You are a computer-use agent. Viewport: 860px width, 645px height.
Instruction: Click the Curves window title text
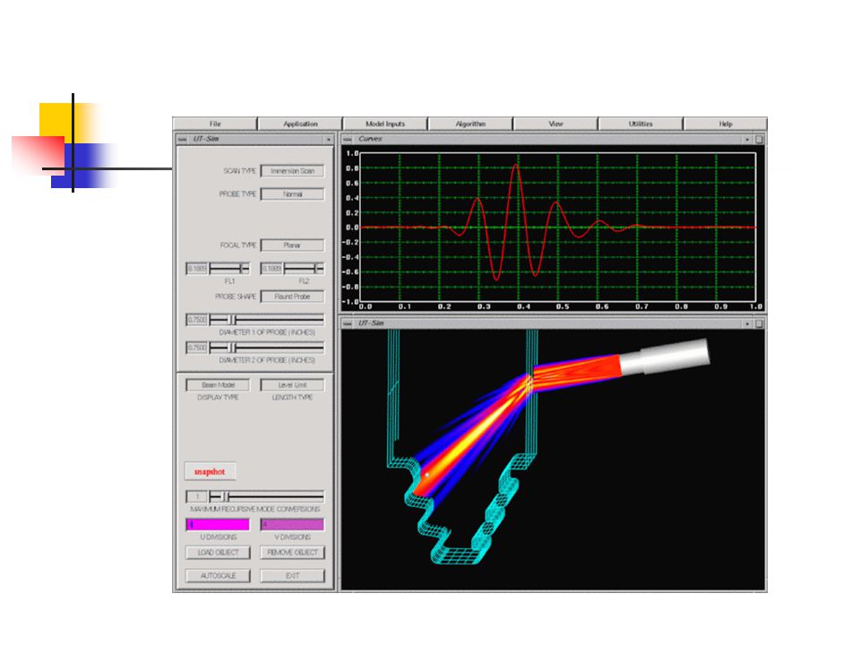370,140
